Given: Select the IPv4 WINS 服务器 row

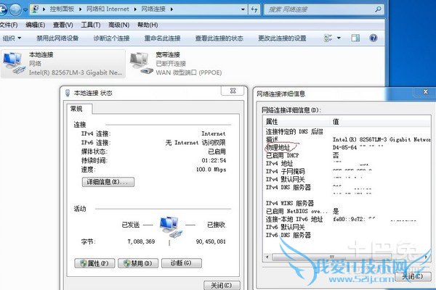Looking at the screenshot, I should pyautogui.click(x=347, y=204).
